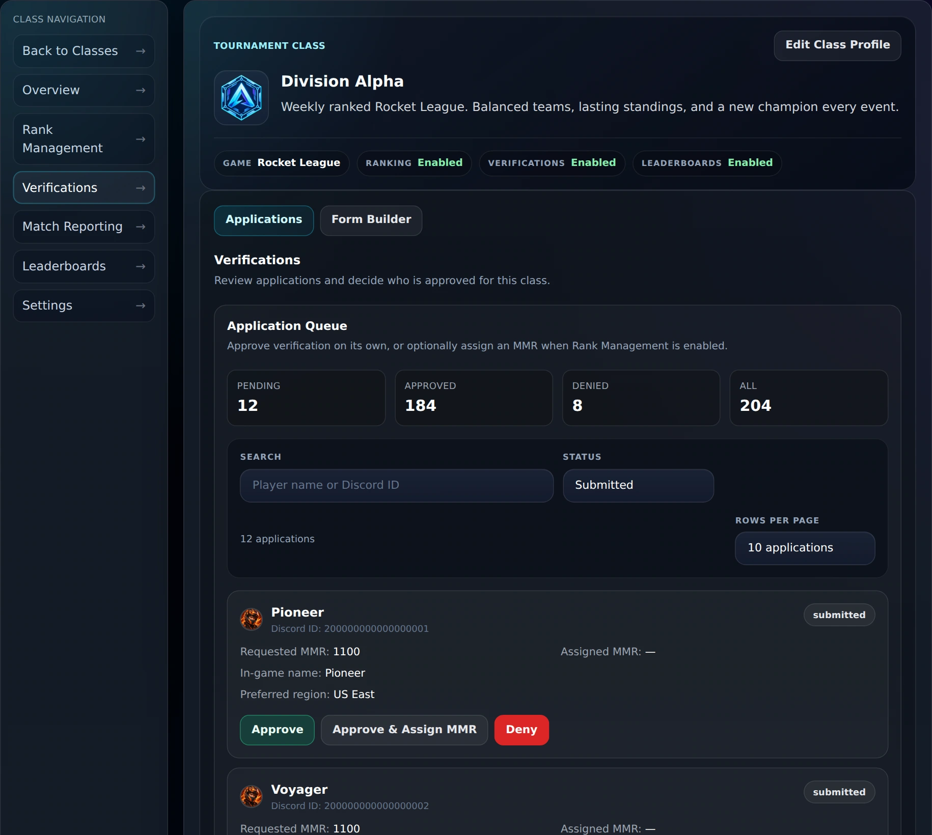Select the Pending count card
932x835 pixels.
point(306,398)
